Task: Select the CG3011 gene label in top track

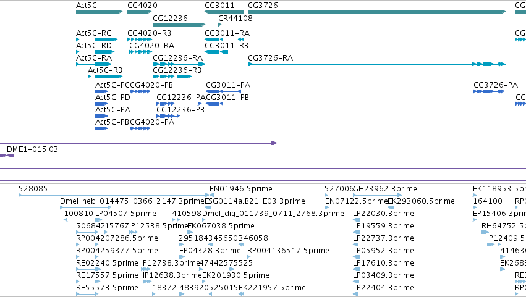Action: (x=219, y=6)
